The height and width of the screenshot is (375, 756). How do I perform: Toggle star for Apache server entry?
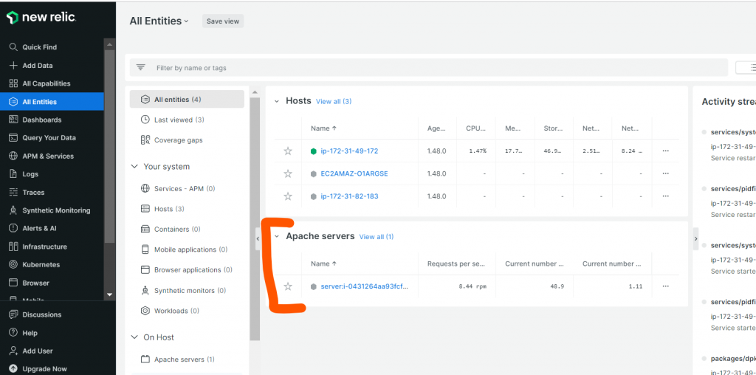pos(288,286)
